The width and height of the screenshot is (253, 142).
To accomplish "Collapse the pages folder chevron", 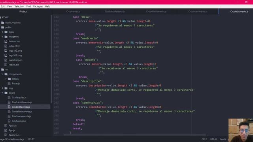I will coord(3,93).
